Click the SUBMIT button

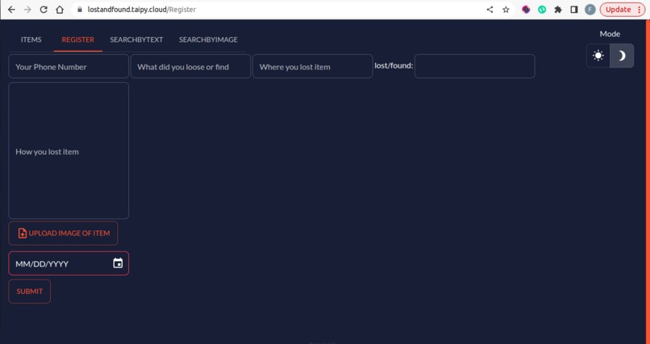click(x=29, y=292)
